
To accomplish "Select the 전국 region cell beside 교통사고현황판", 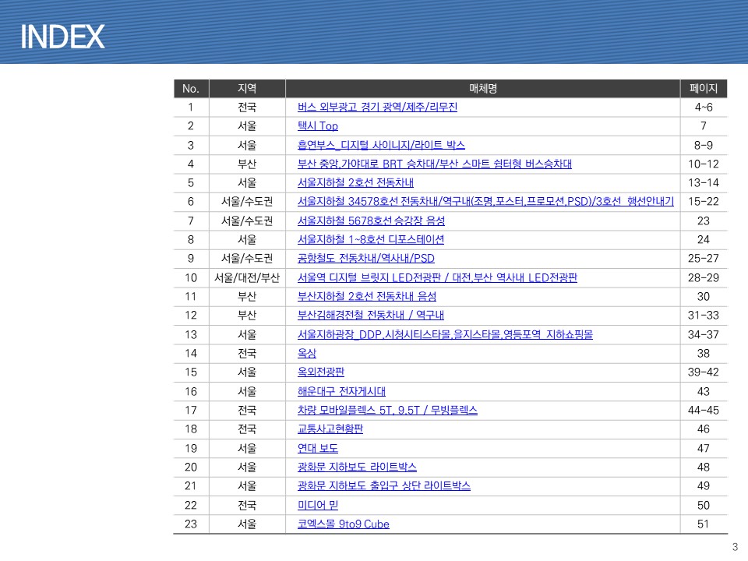I will pos(247,429).
